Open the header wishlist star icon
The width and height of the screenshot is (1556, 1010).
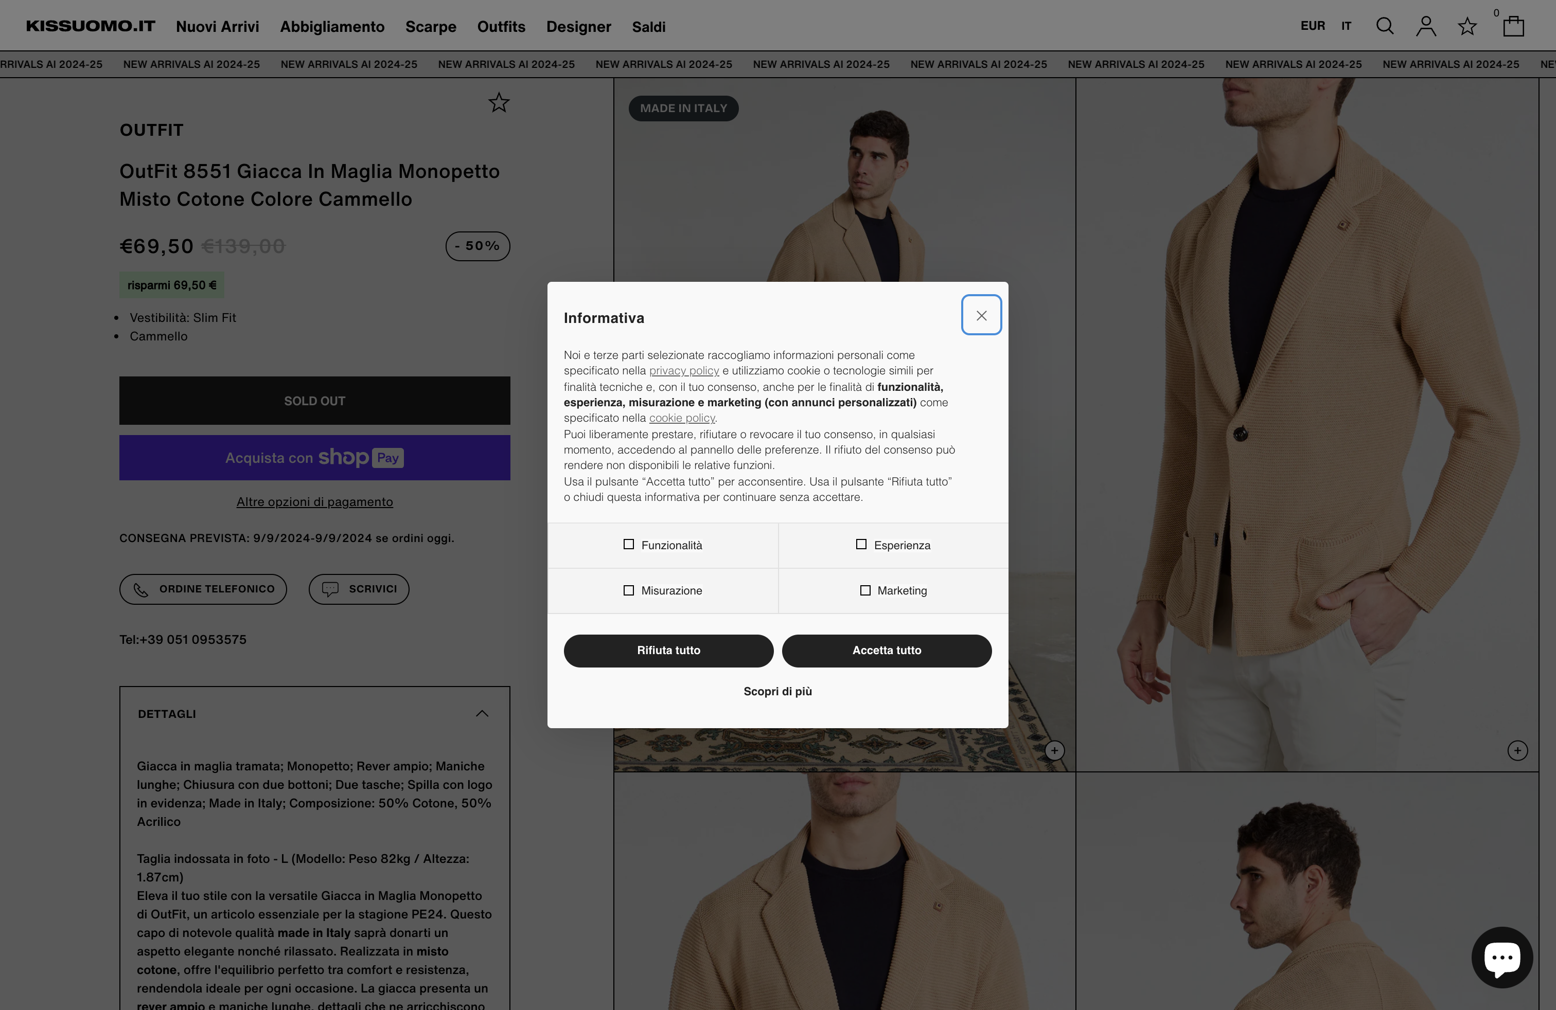tap(1467, 26)
